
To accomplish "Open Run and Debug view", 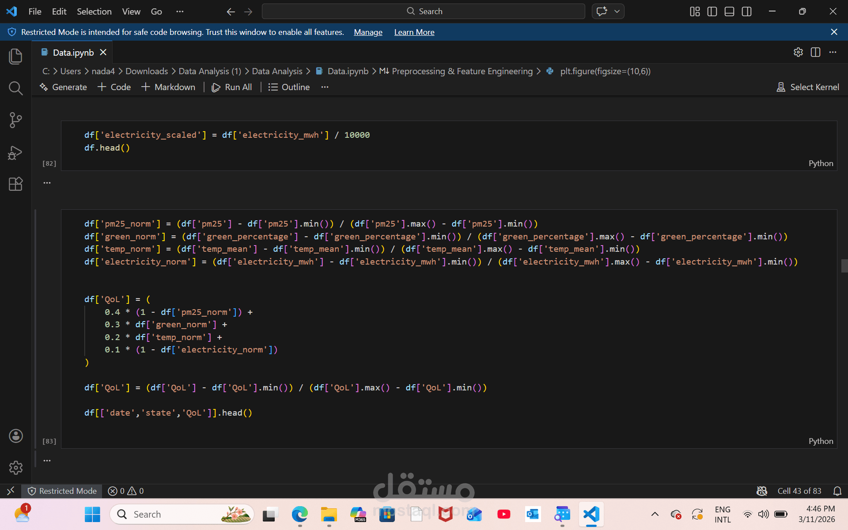I will tap(15, 153).
